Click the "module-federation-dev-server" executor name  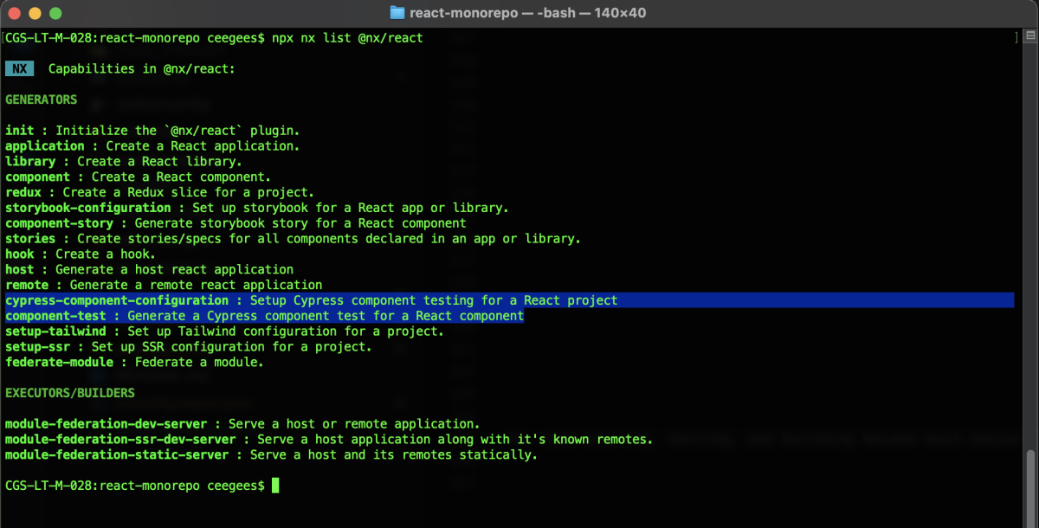click(106, 424)
